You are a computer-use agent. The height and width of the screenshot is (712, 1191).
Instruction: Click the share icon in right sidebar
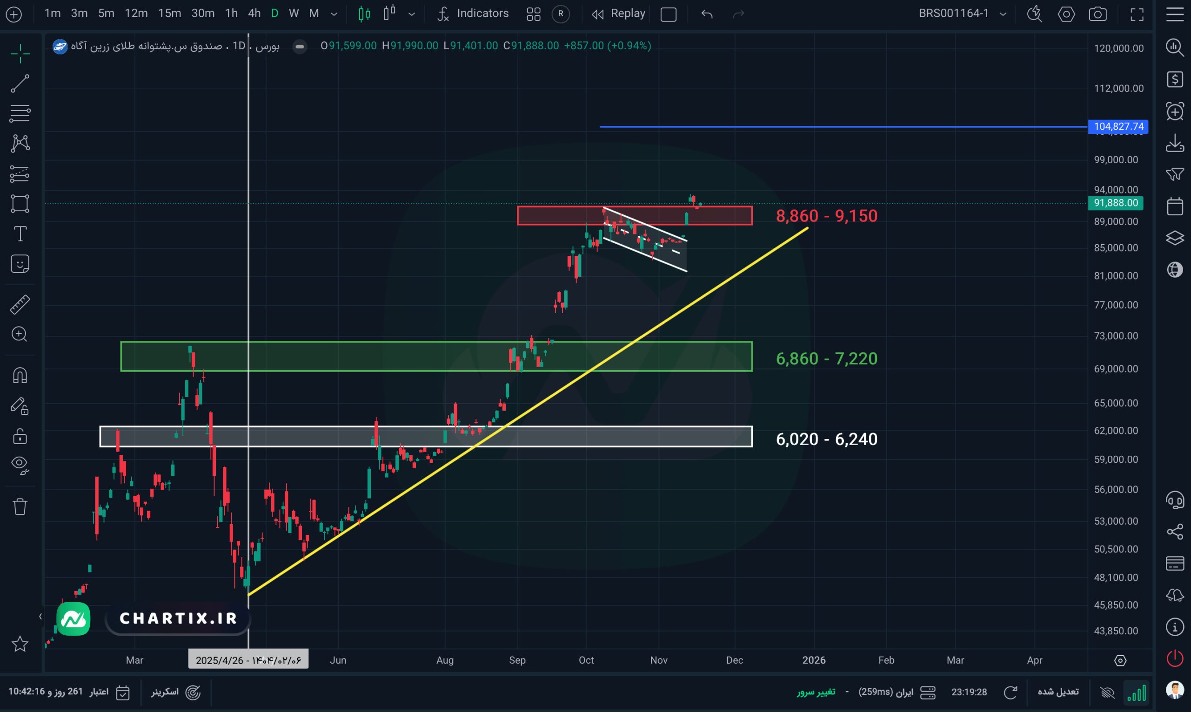click(1175, 532)
